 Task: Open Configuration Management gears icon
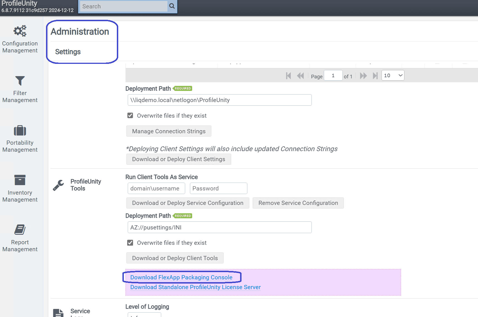pyautogui.click(x=20, y=31)
